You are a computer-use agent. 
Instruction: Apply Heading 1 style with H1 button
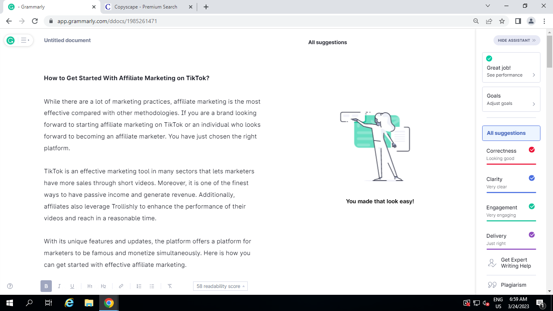pos(90,286)
